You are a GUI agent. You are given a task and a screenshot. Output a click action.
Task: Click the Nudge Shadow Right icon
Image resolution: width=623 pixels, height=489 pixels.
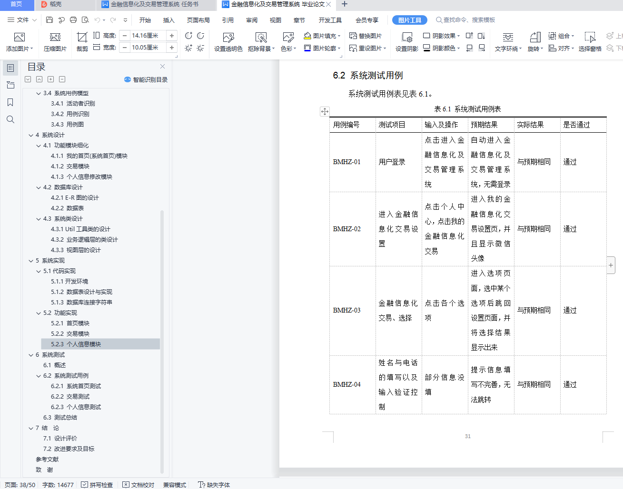pos(482,48)
